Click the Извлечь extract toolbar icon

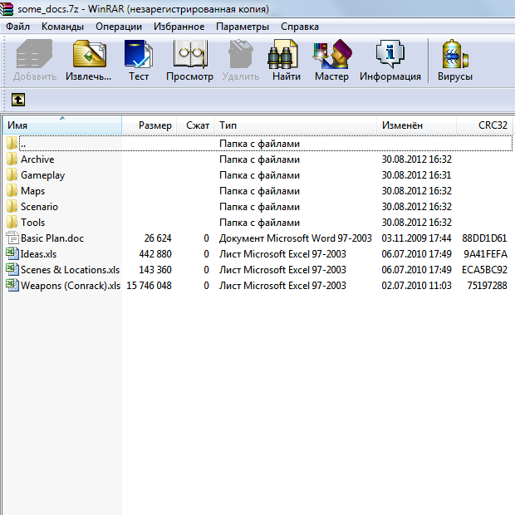click(89, 54)
